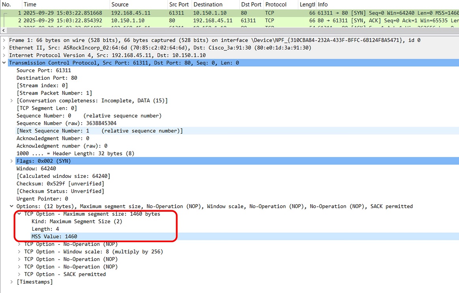459x293 pixels.
Task: Collapse the Transmission Control Protocol tree
Action: pos(4,63)
